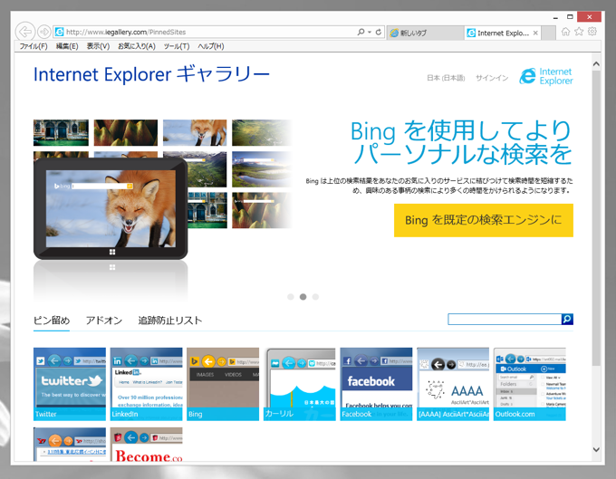The height and width of the screenshot is (479, 616).
Task: Open the カーリル pinned site tile
Action: 300,384
